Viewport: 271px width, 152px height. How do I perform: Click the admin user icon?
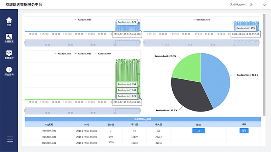tap(231, 5)
